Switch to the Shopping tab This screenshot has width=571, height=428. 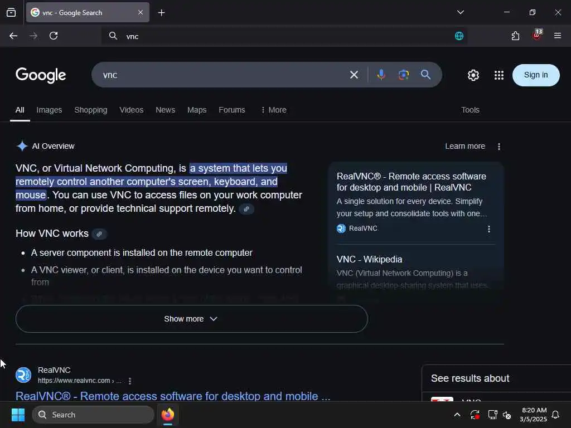click(91, 110)
